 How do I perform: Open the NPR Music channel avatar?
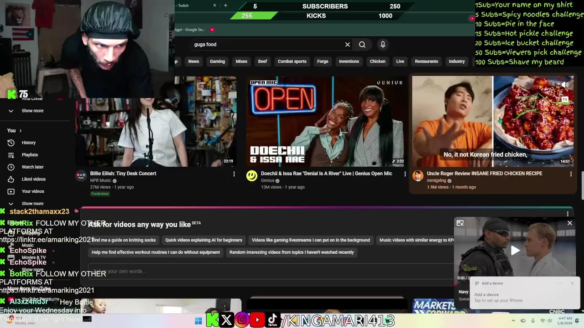pos(81,176)
